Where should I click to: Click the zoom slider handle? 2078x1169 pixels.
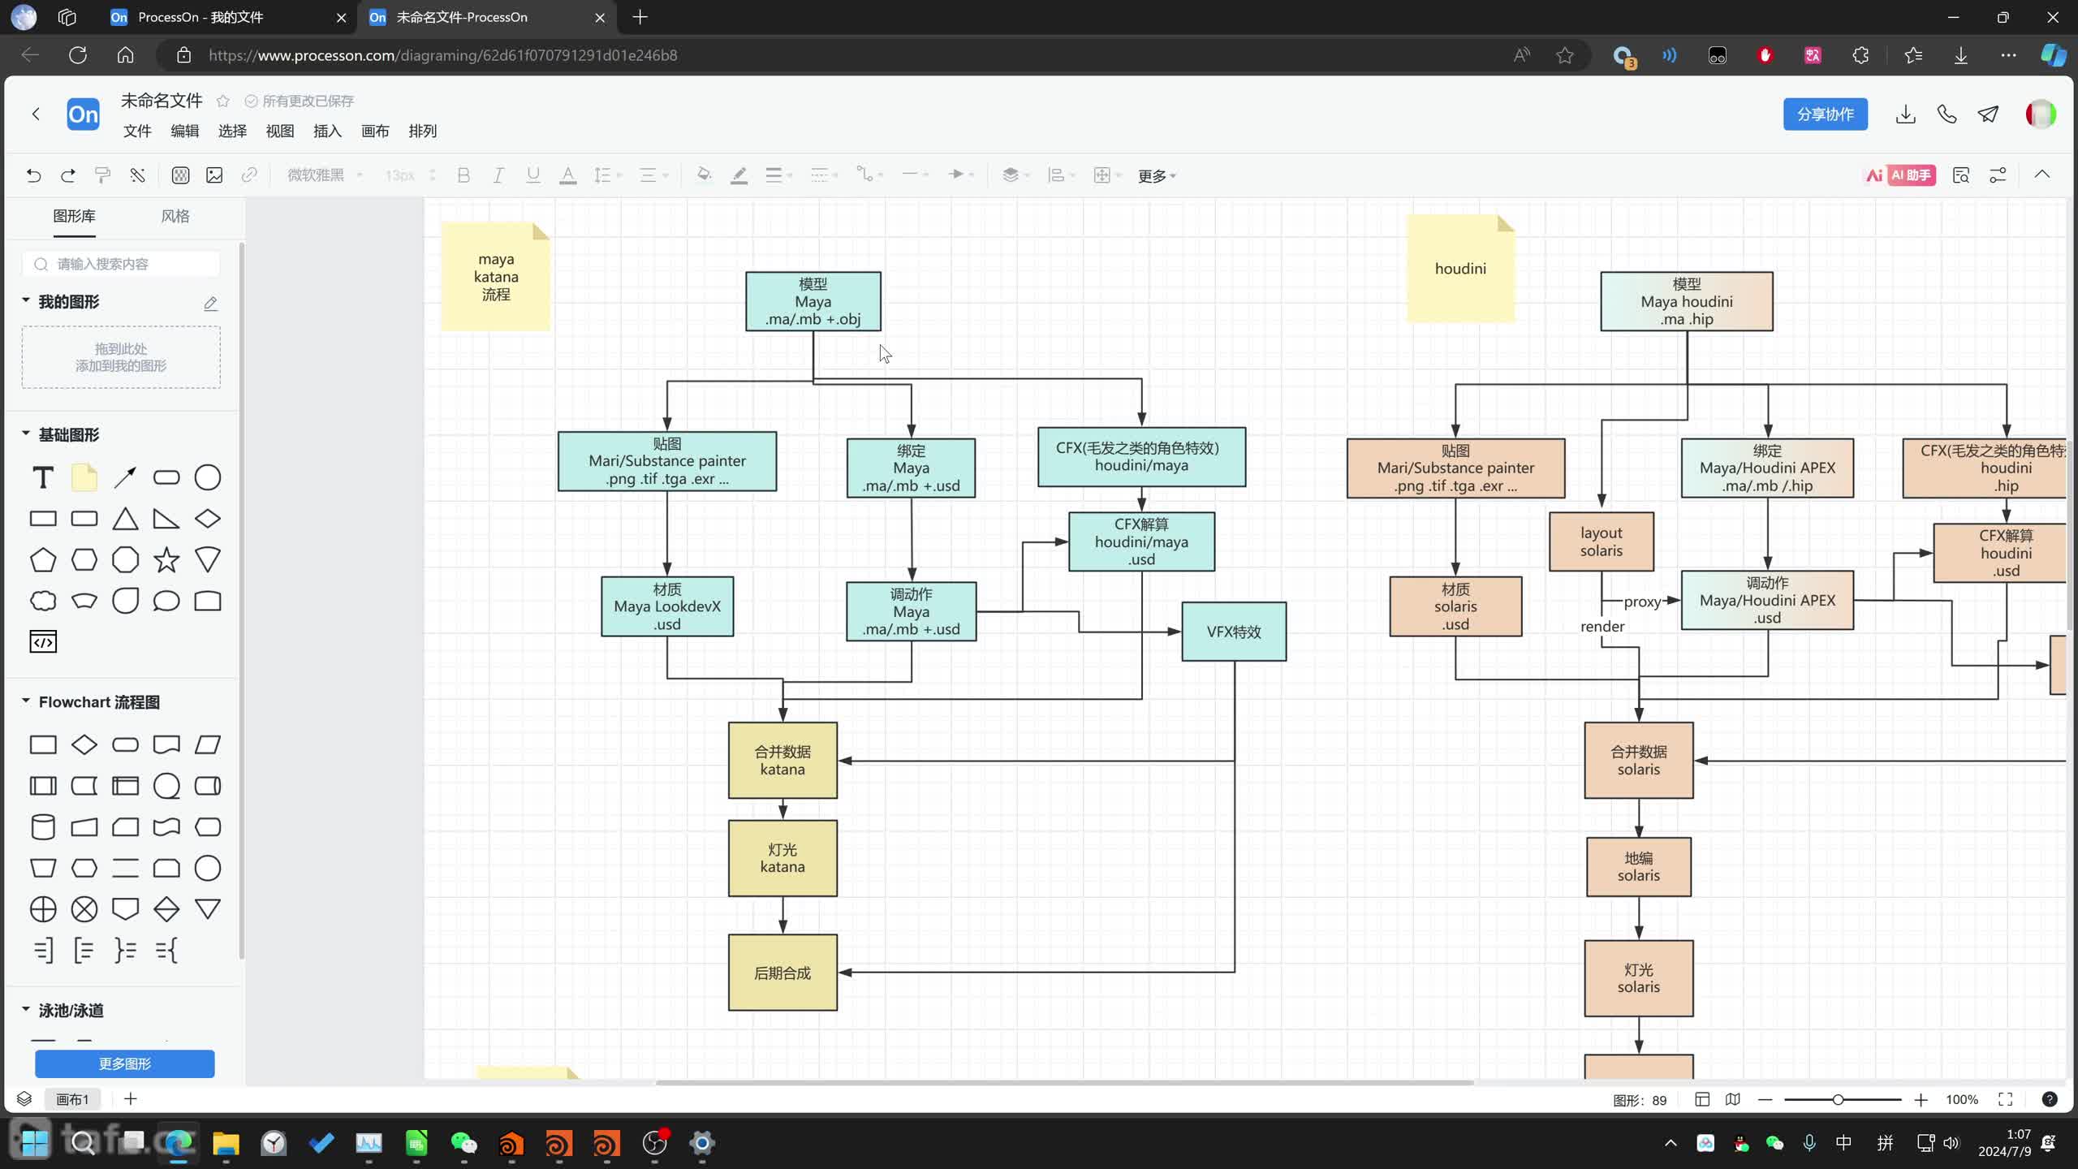pos(1838,1100)
